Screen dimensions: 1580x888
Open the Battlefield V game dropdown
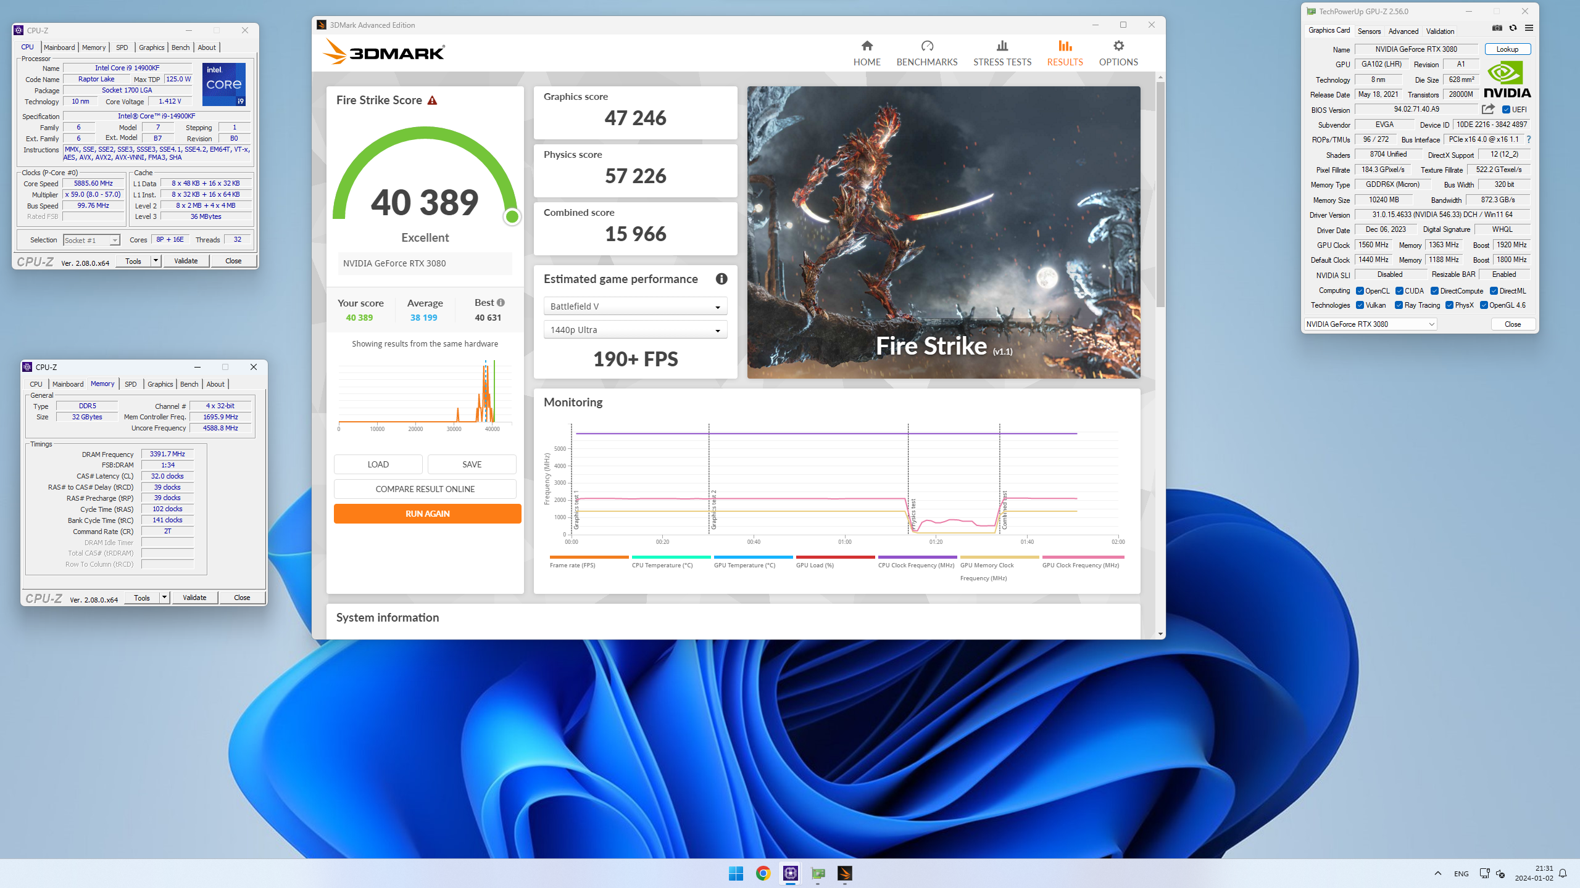(635, 306)
